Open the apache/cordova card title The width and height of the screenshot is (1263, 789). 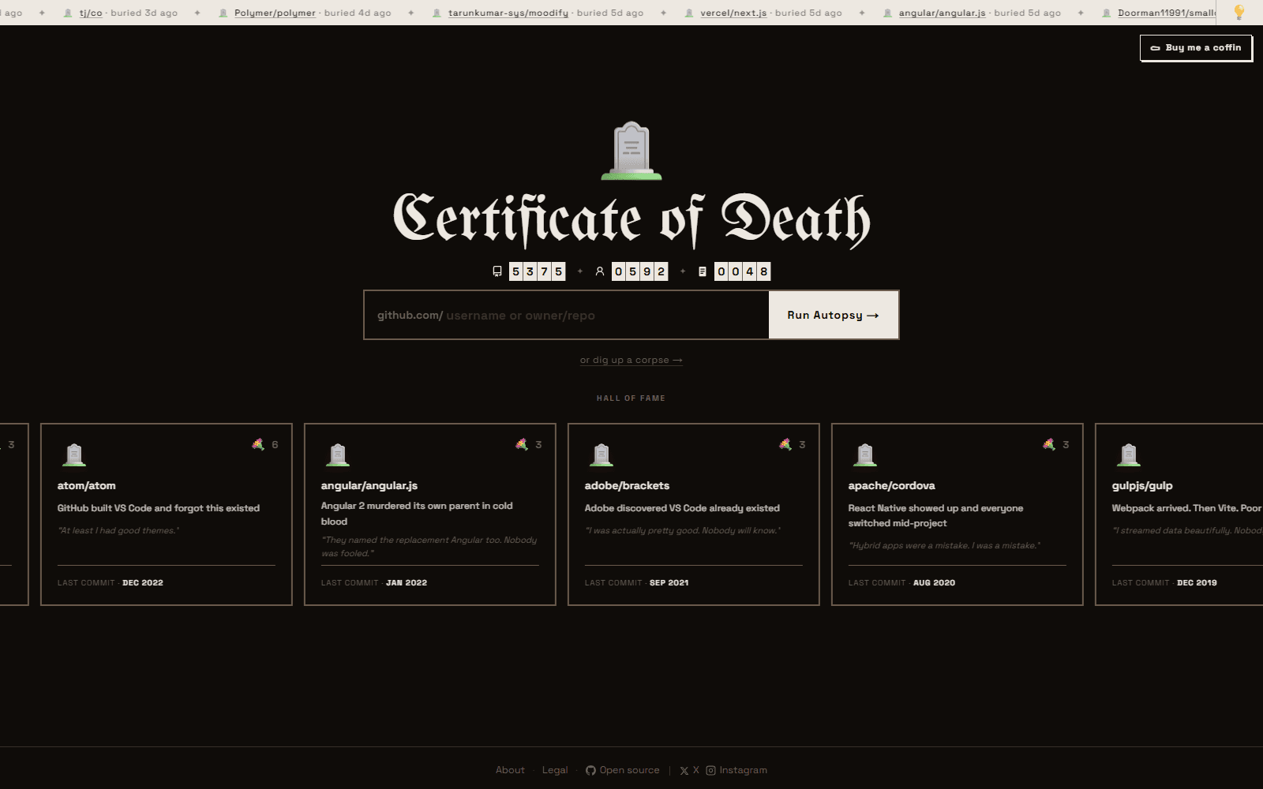point(892,486)
